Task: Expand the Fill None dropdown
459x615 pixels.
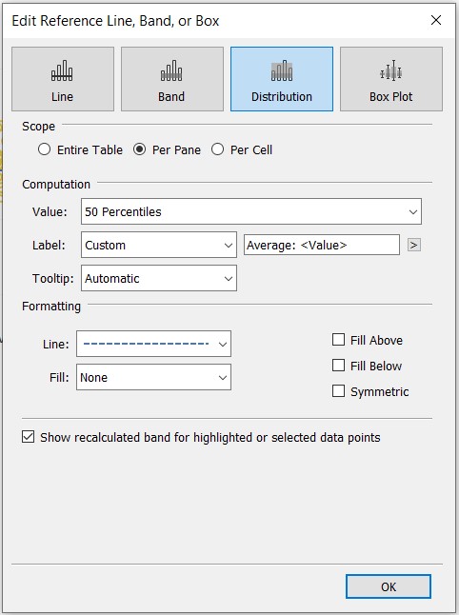Action: tap(153, 377)
